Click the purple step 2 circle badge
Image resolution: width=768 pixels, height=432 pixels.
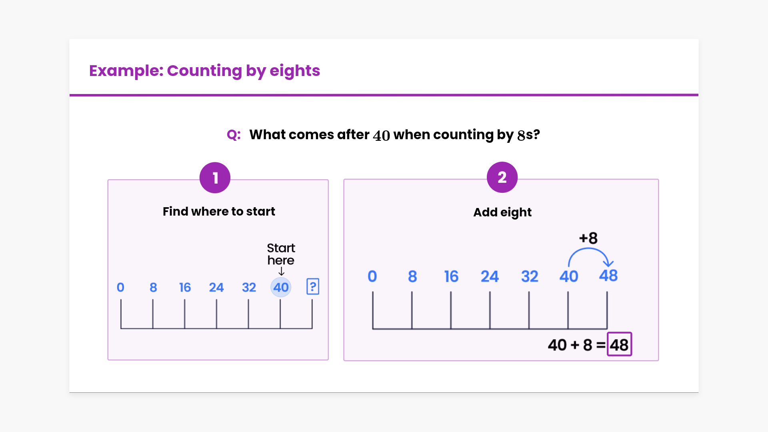pos(502,177)
